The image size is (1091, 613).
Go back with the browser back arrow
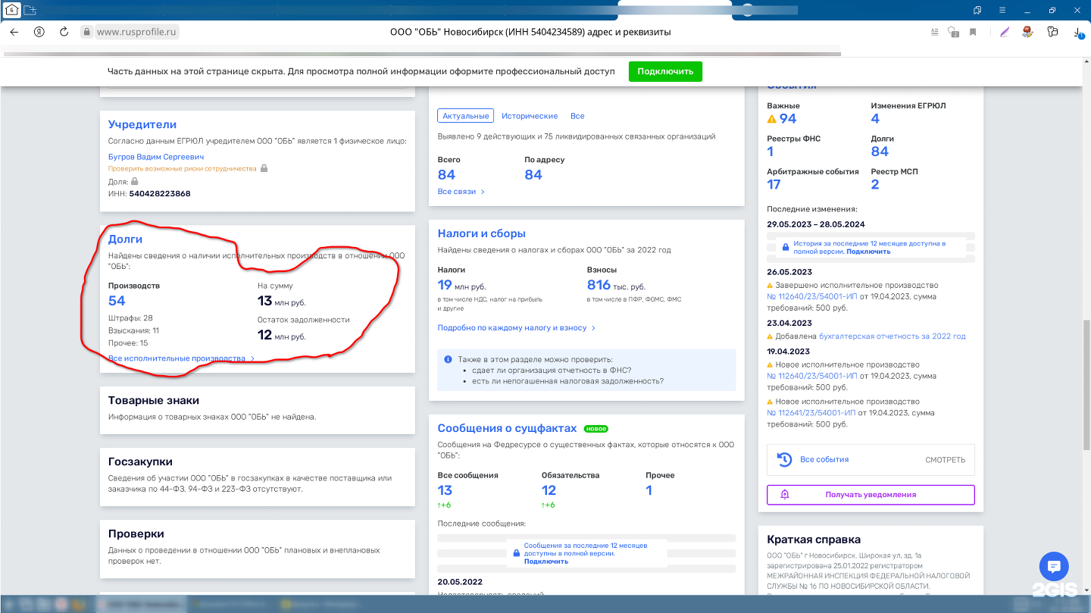click(x=14, y=32)
